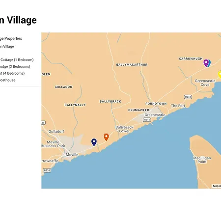
Task: Click the R241 road shield near The Fort
Action: [188, 97]
